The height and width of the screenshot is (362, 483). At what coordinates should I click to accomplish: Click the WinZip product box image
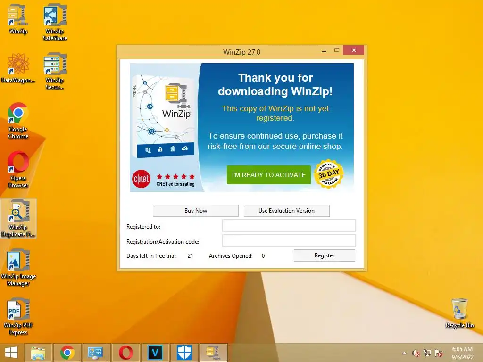(x=165, y=116)
